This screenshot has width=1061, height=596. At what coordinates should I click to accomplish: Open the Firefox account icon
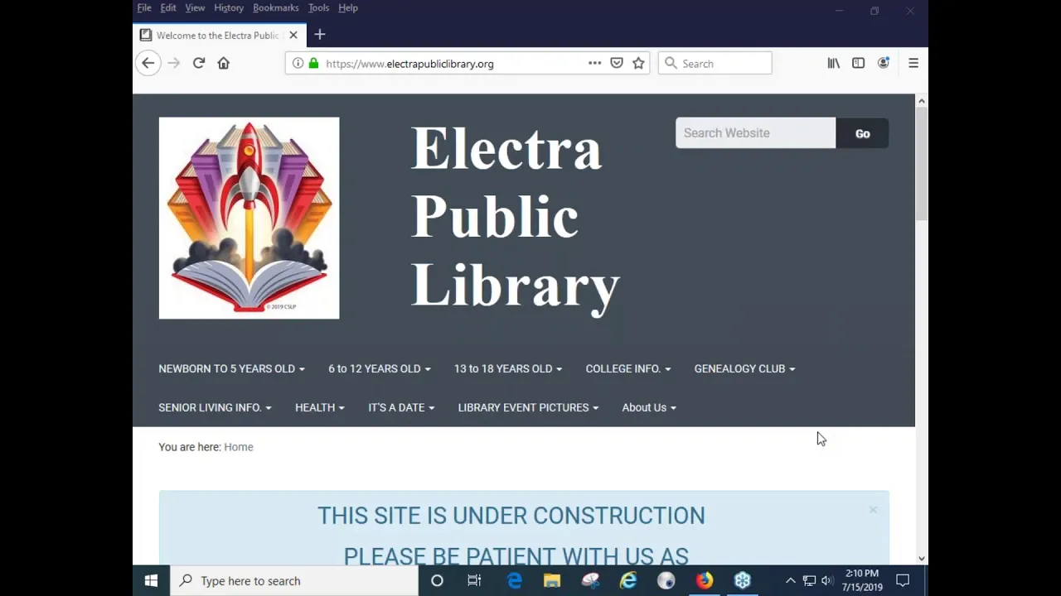(884, 63)
